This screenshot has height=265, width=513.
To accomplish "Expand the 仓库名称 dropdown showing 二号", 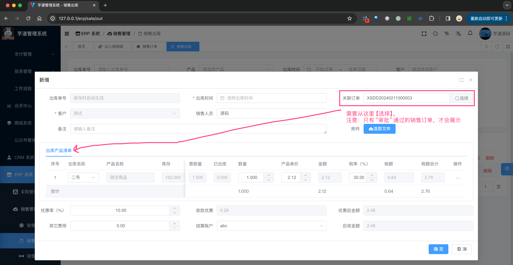I will coord(83,177).
